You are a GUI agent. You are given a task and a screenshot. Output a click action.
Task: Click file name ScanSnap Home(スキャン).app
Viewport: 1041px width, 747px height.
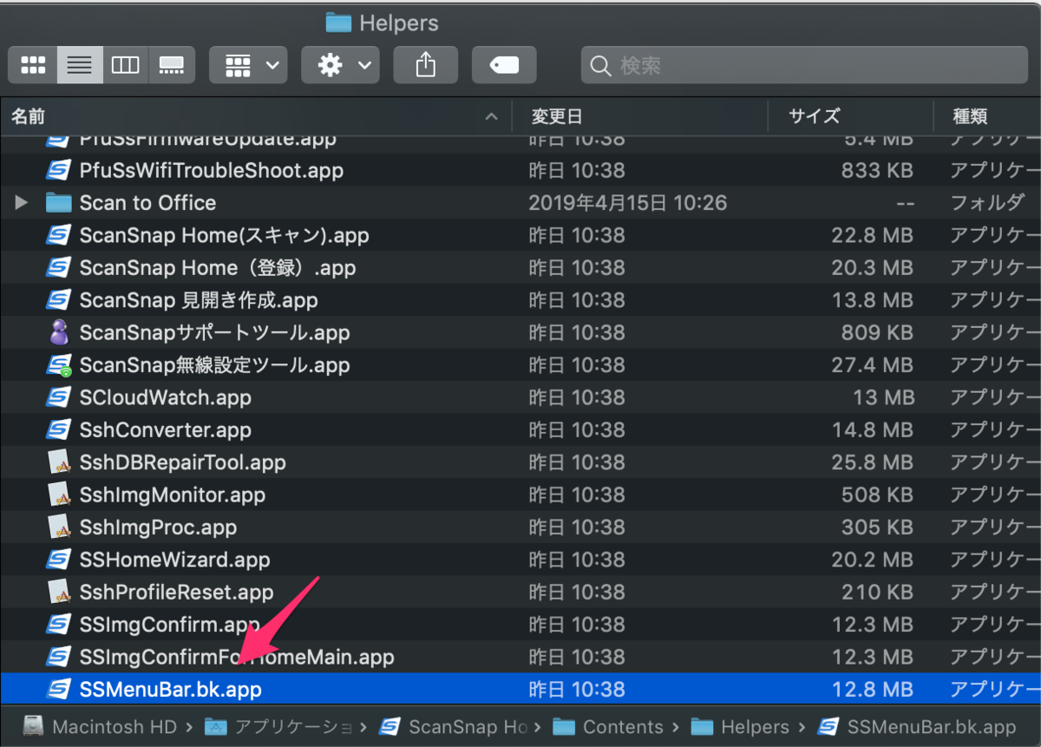coord(224,235)
